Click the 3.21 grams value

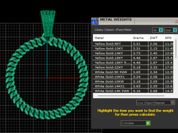pyautogui.click(x=136, y=44)
